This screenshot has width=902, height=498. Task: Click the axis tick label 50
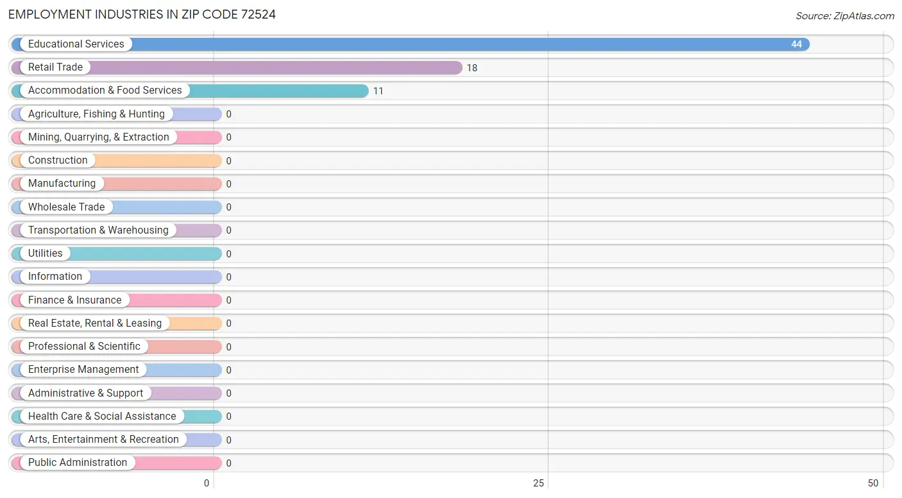pyautogui.click(x=873, y=483)
